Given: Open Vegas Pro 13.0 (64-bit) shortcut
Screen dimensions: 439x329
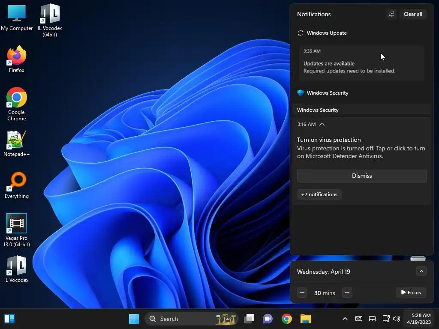Looking at the screenshot, I should [17, 230].
